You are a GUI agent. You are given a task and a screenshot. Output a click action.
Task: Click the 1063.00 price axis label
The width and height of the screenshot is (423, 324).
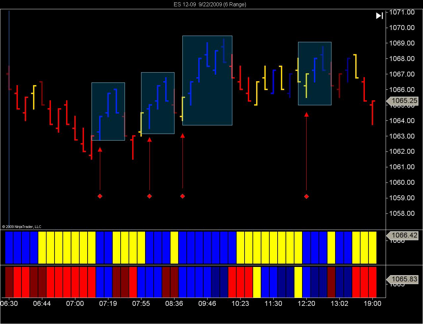402,136
